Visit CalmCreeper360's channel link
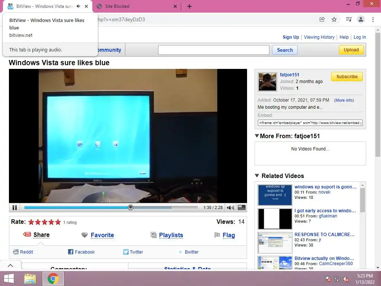Image resolution: width=381 pixels, height=286 pixels. 336,264
